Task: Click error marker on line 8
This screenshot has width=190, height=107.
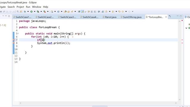Action: [x=14, y=43]
